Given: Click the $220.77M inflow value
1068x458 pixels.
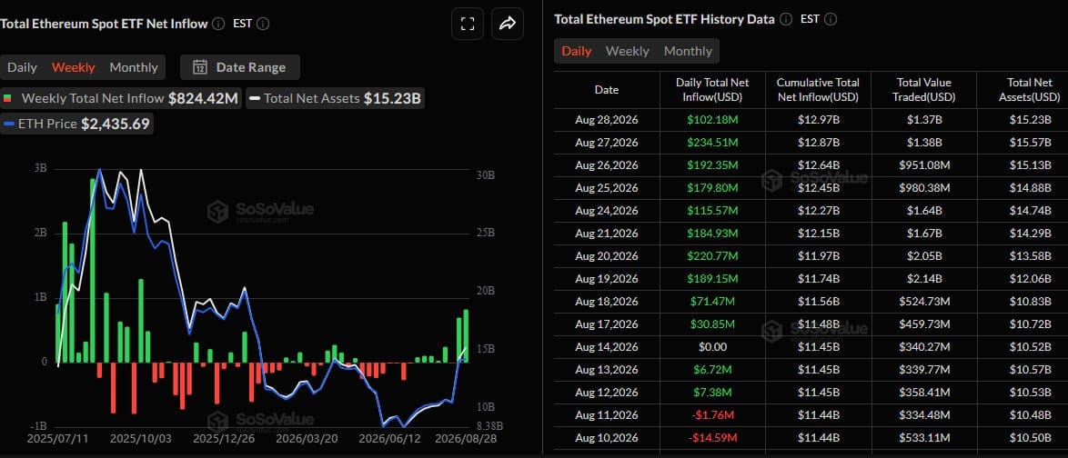Looking at the screenshot, I should click(x=712, y=256).
